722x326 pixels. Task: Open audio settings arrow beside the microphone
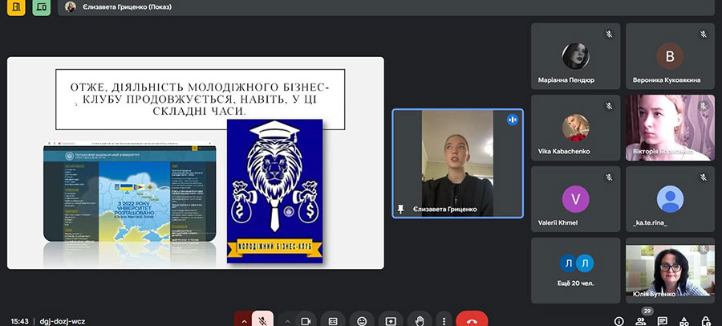click(244, 320)
